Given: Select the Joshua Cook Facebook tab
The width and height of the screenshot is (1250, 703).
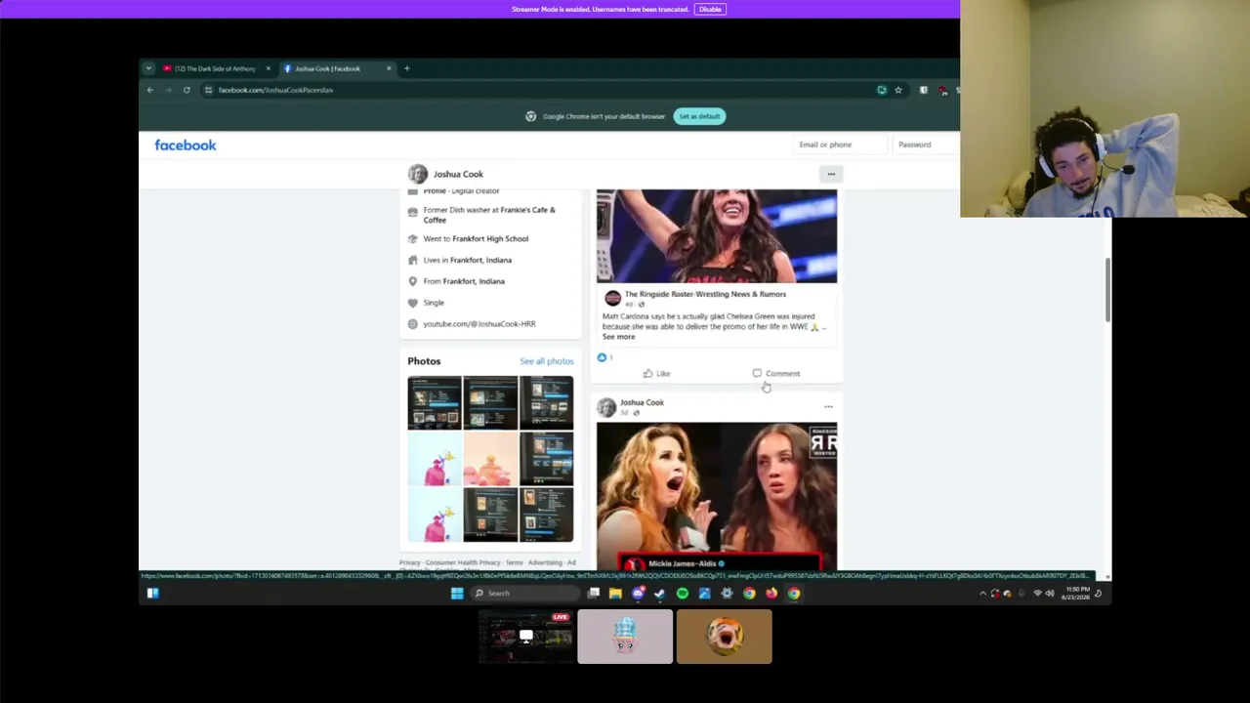Looking at the screenshot, I should (338, 68).
